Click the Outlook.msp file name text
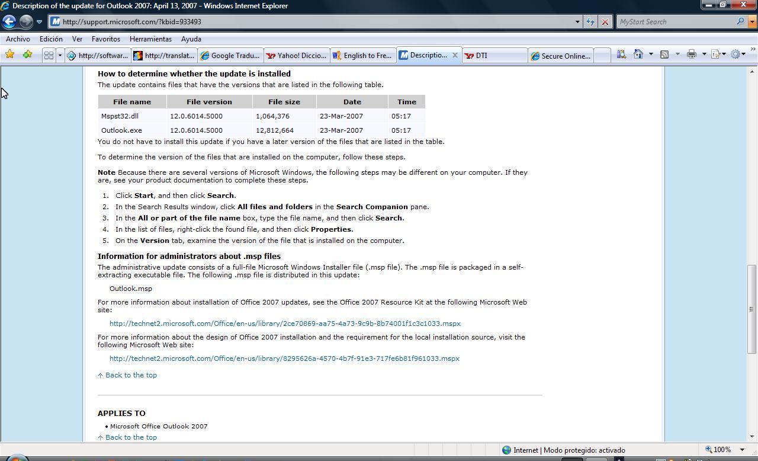Screen dimensions: 758x461 [131, 289]
